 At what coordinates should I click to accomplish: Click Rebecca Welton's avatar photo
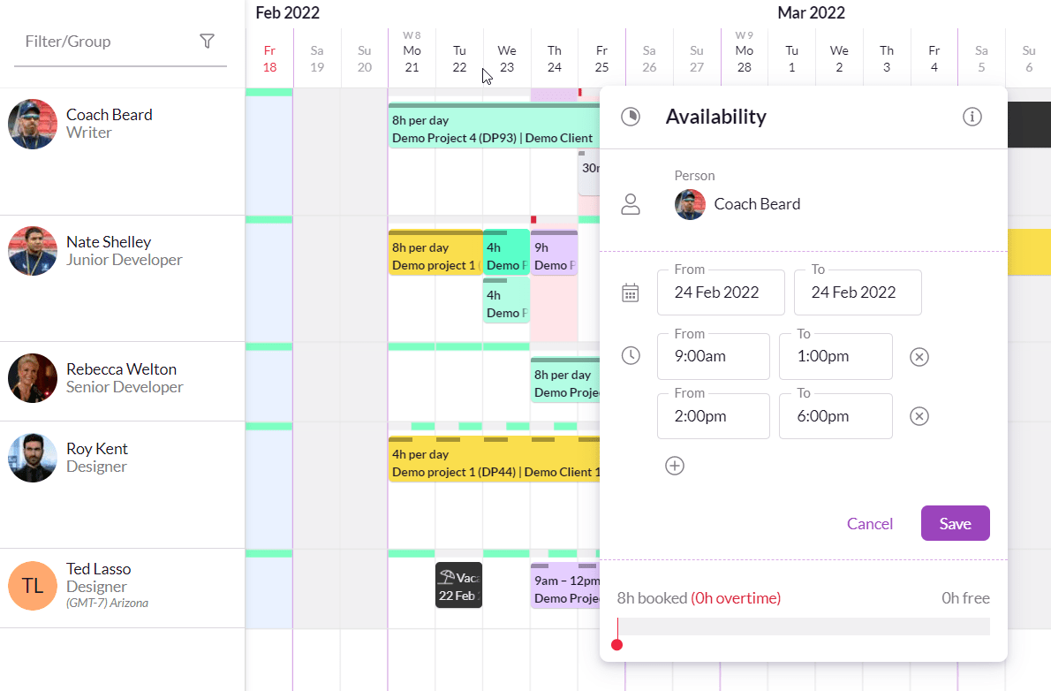[x=33, y=377]
